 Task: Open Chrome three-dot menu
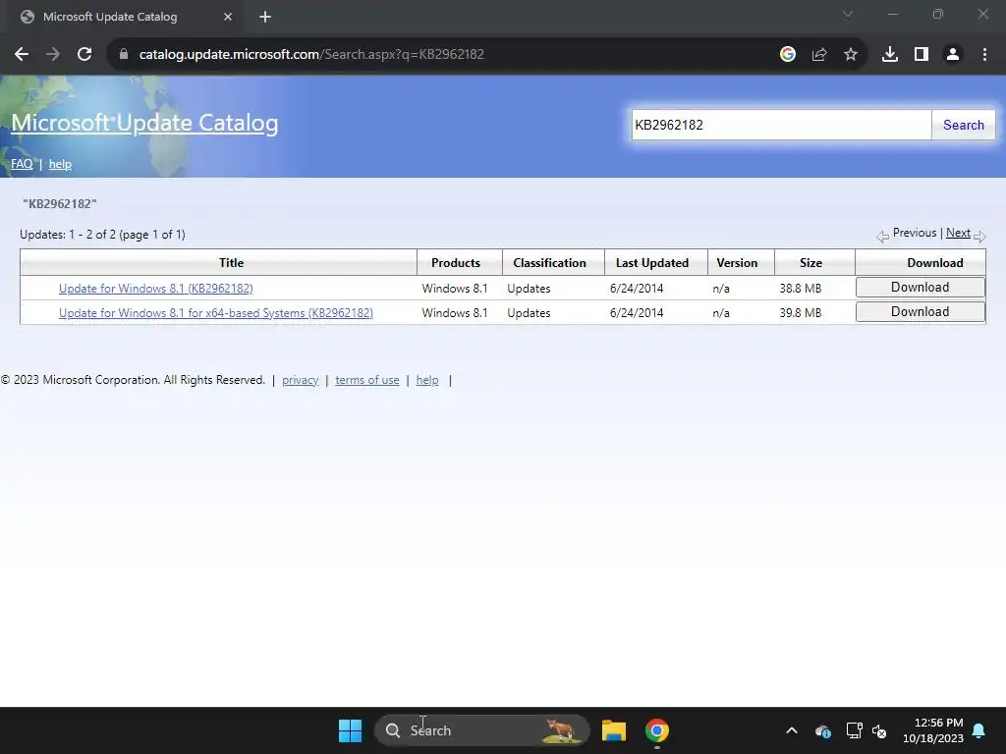click(x=984, y=55)
